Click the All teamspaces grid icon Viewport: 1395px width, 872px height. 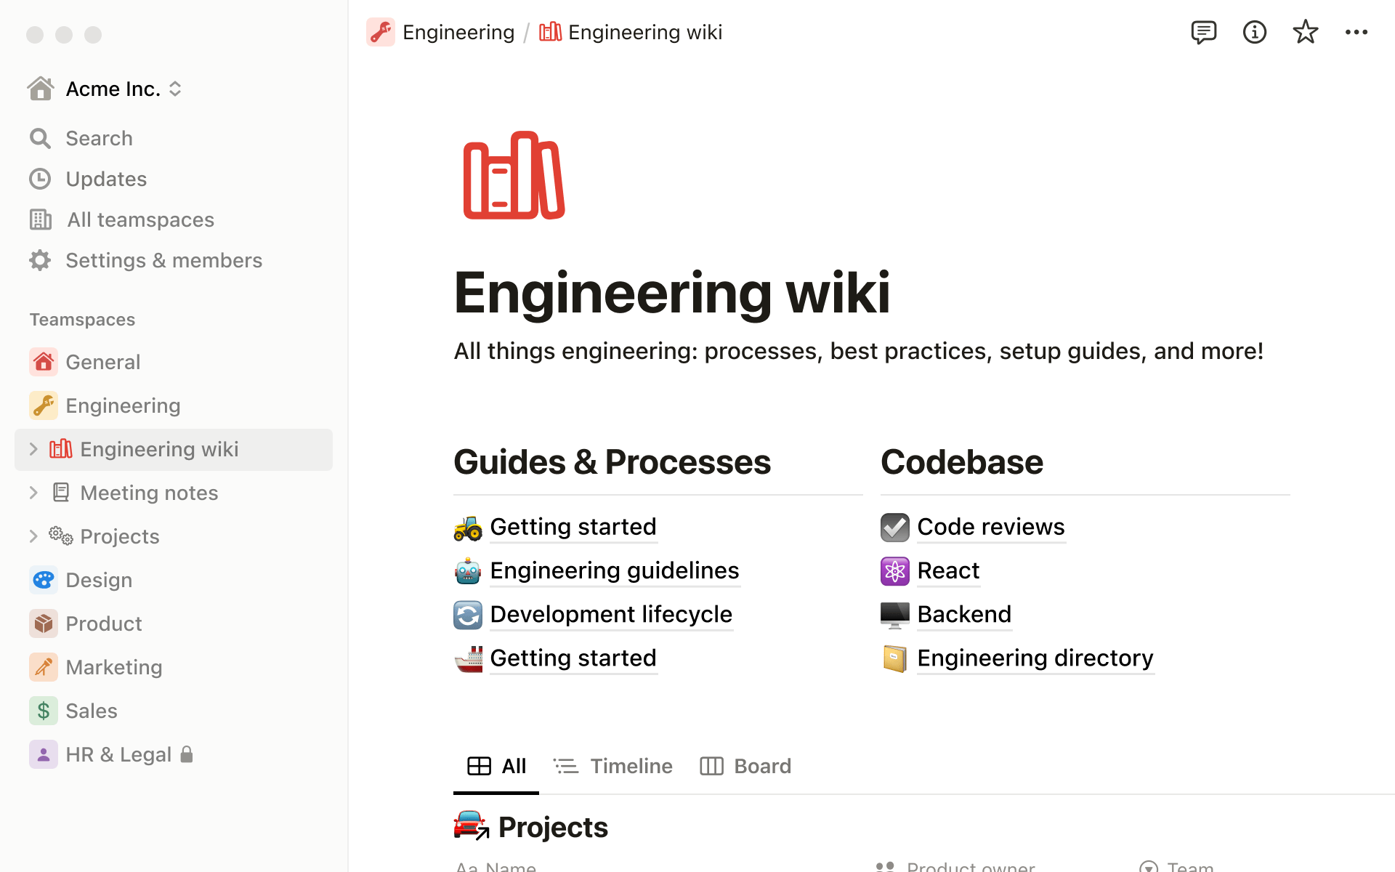40,219
